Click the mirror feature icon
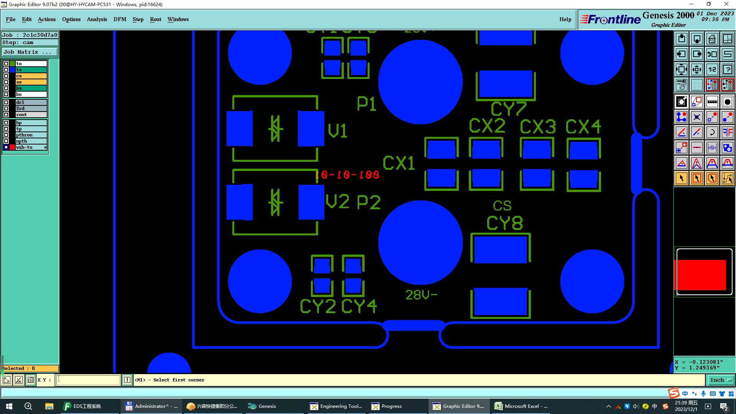 727,132
